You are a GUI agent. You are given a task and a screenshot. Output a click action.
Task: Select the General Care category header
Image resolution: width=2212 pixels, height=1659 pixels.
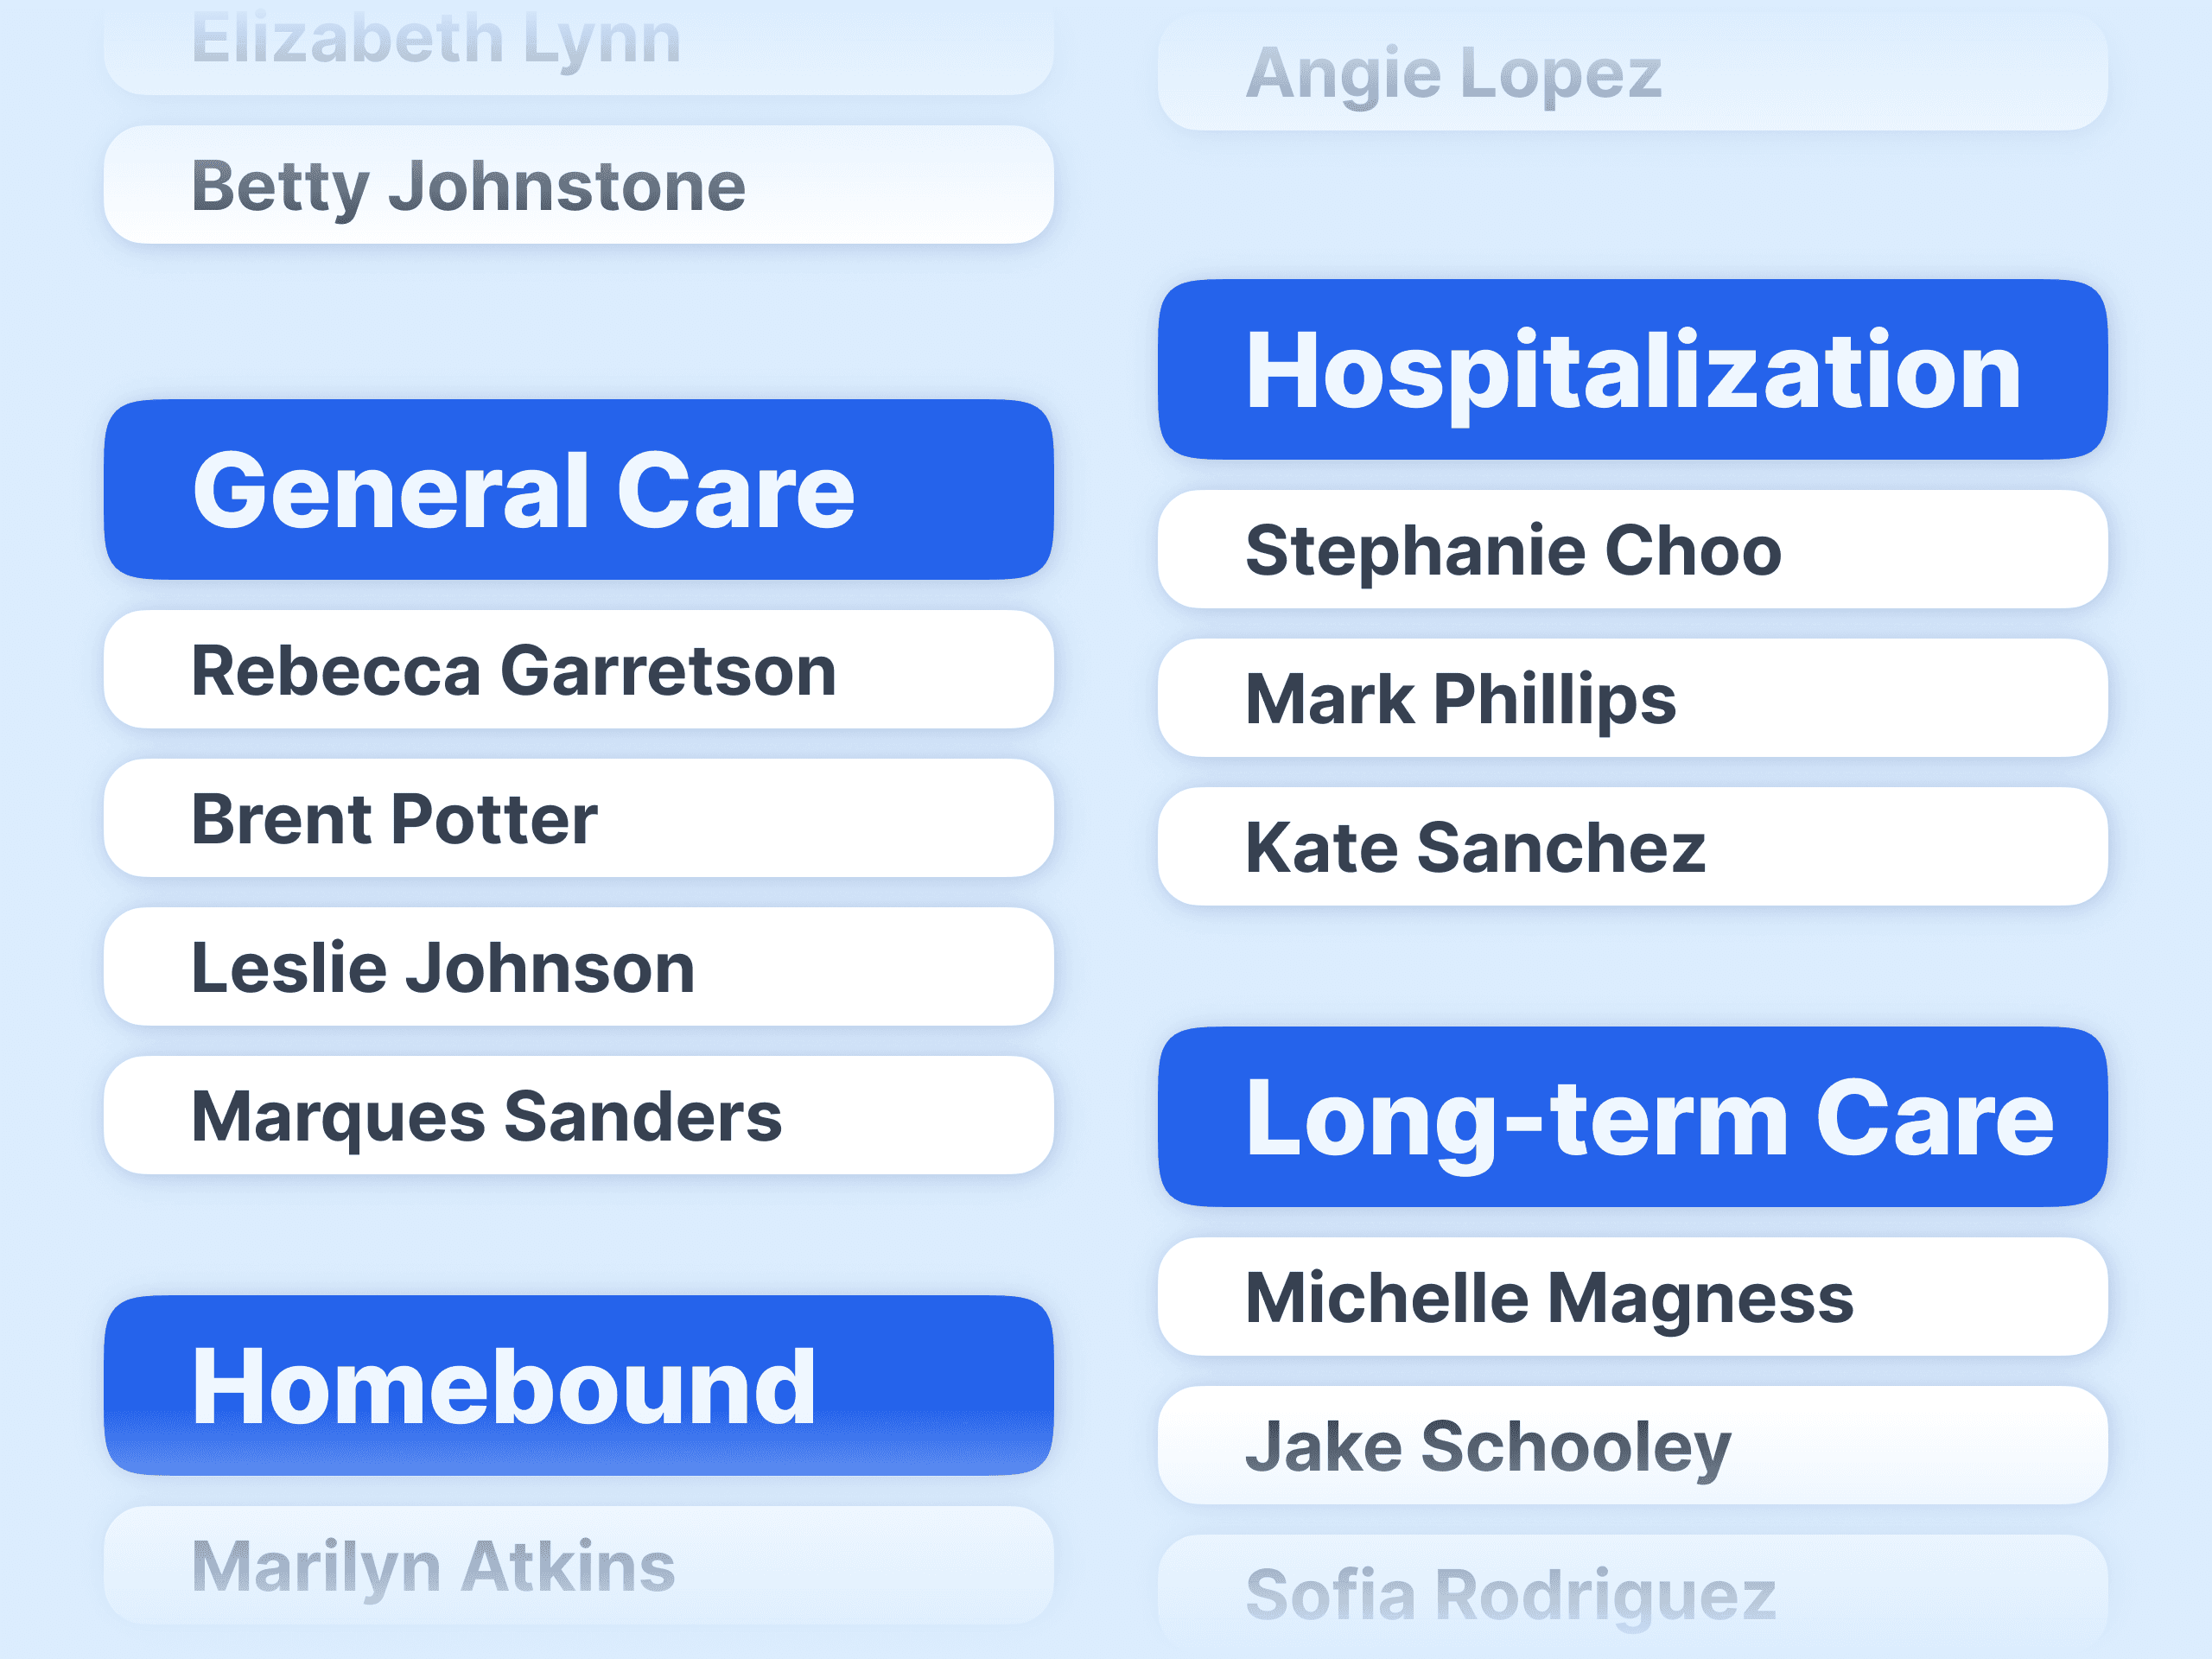click(x=578, y=490)
